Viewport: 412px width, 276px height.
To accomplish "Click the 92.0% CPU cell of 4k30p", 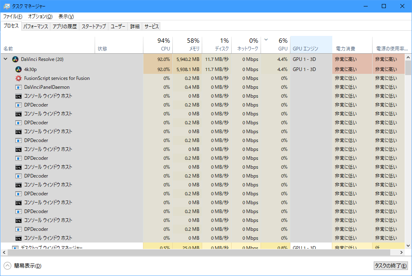I will 158,69.
